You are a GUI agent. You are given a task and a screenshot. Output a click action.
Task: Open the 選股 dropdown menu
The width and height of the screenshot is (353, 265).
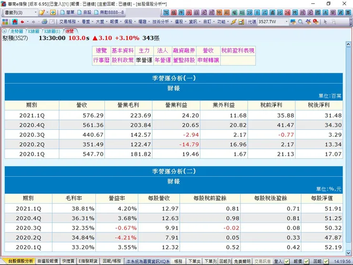pyautogui.click(x=180, y=21)
